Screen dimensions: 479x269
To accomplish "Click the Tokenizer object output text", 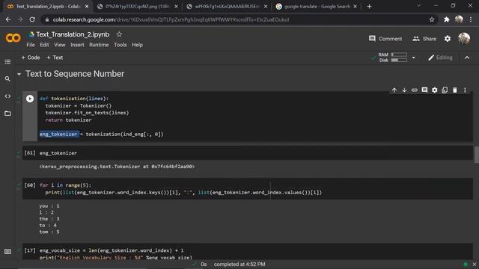I will [x=117, y=167].
